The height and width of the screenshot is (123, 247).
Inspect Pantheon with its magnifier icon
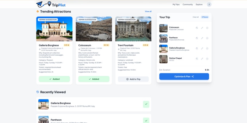197,38
